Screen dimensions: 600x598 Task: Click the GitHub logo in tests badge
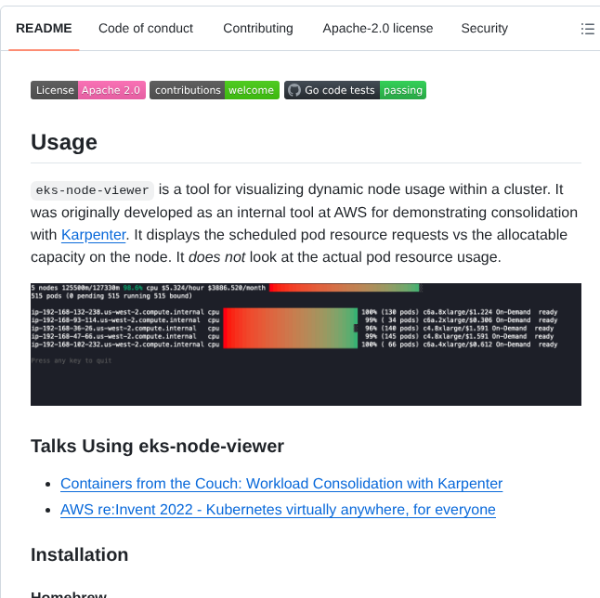pos(294,90)
